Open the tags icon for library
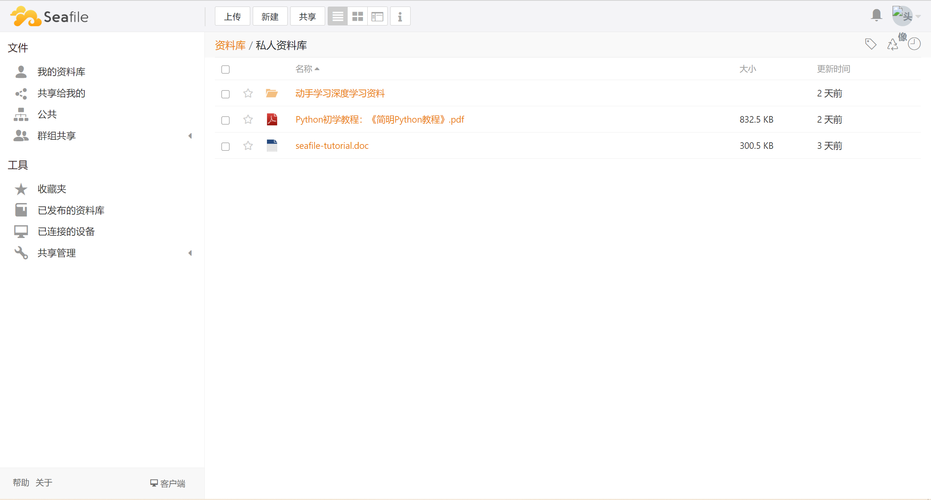Viewport: 931px width, 500px height. pos(871,44)
